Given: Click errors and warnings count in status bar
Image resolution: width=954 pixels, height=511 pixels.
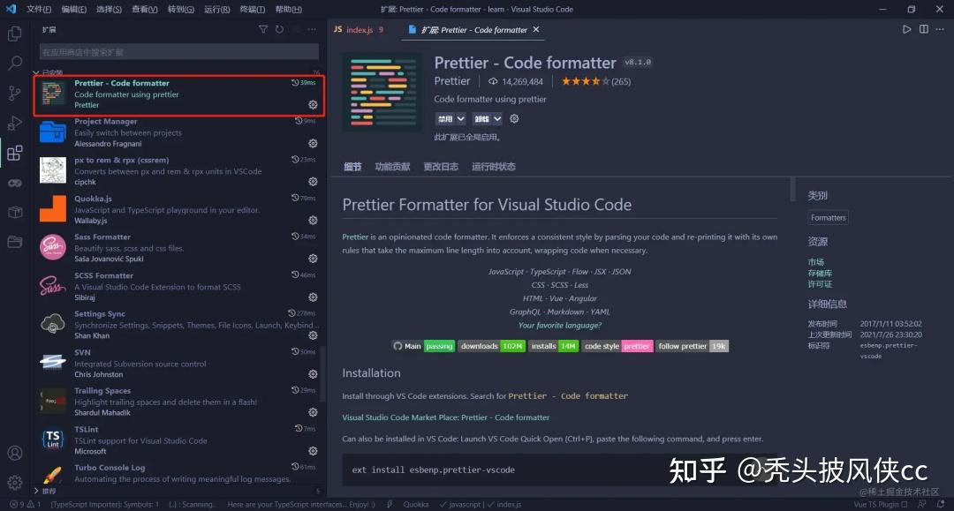Looking at the screenshot, I should click(x=25, y=504).
